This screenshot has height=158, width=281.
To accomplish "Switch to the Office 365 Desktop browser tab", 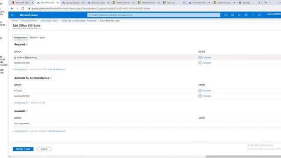I will click(x=98, y=3).
